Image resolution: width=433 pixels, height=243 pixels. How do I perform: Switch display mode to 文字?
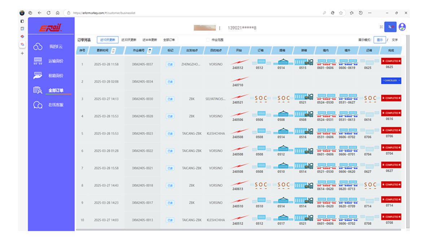(x=395, y=40)
